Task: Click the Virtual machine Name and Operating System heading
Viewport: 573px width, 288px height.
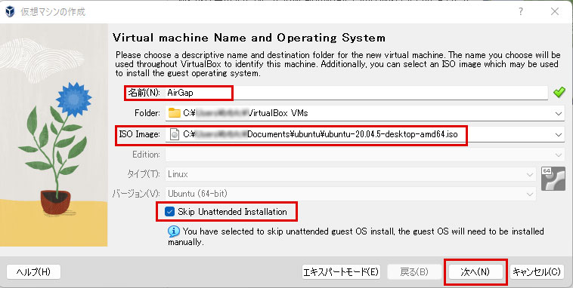Action: tap(249, 38)
